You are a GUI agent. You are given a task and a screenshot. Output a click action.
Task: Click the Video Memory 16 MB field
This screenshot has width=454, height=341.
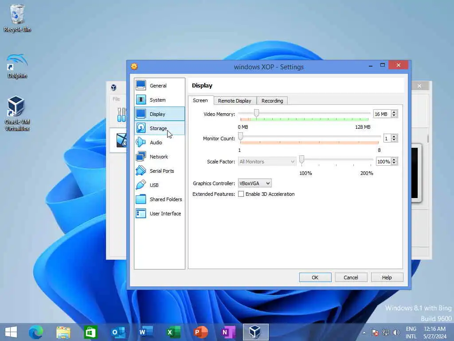(382, 114)
